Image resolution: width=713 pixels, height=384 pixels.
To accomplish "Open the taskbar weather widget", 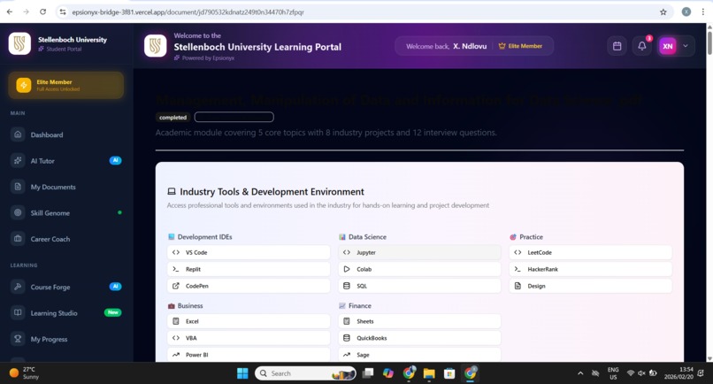I will tap(25, 373).
